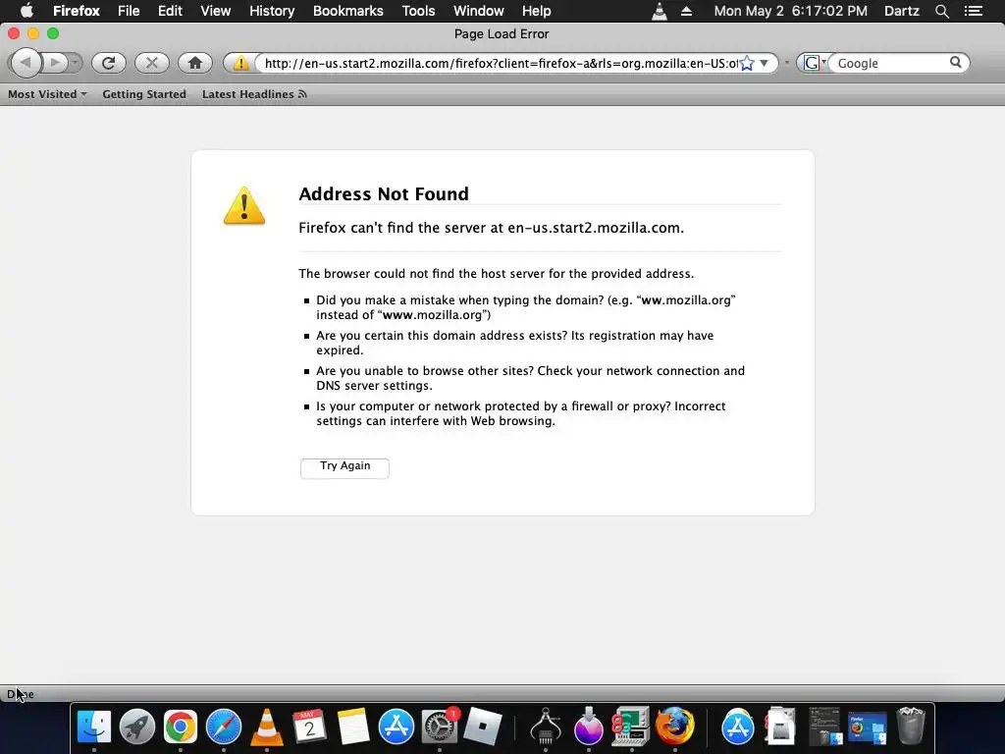Open the Window menu

coord(479,11)
